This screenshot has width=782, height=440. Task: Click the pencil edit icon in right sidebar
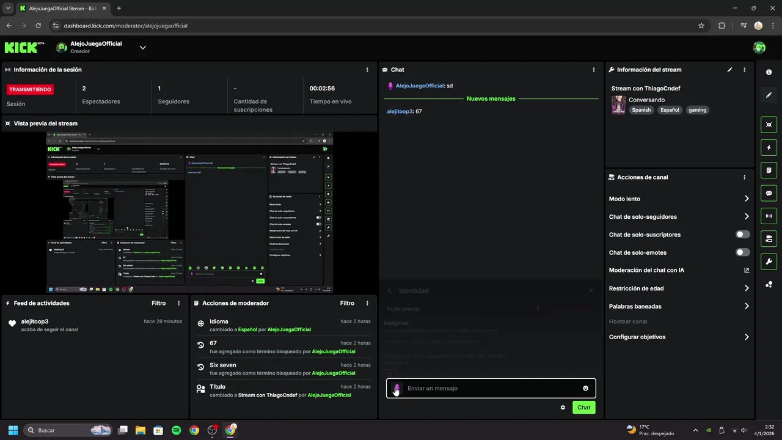click(x=769, y=95)
